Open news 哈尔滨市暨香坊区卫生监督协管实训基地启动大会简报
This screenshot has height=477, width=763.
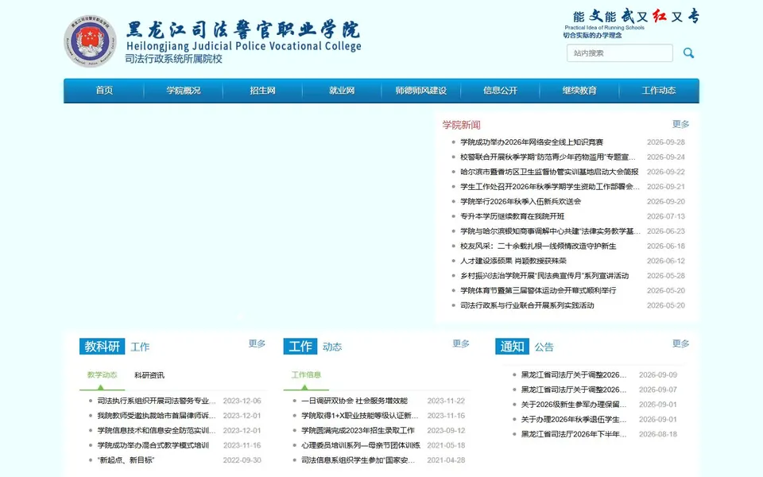549,172
